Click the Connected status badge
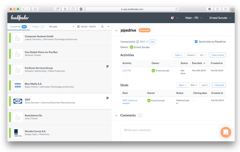Viewport: 240px width, 152px height. [145, 30]
